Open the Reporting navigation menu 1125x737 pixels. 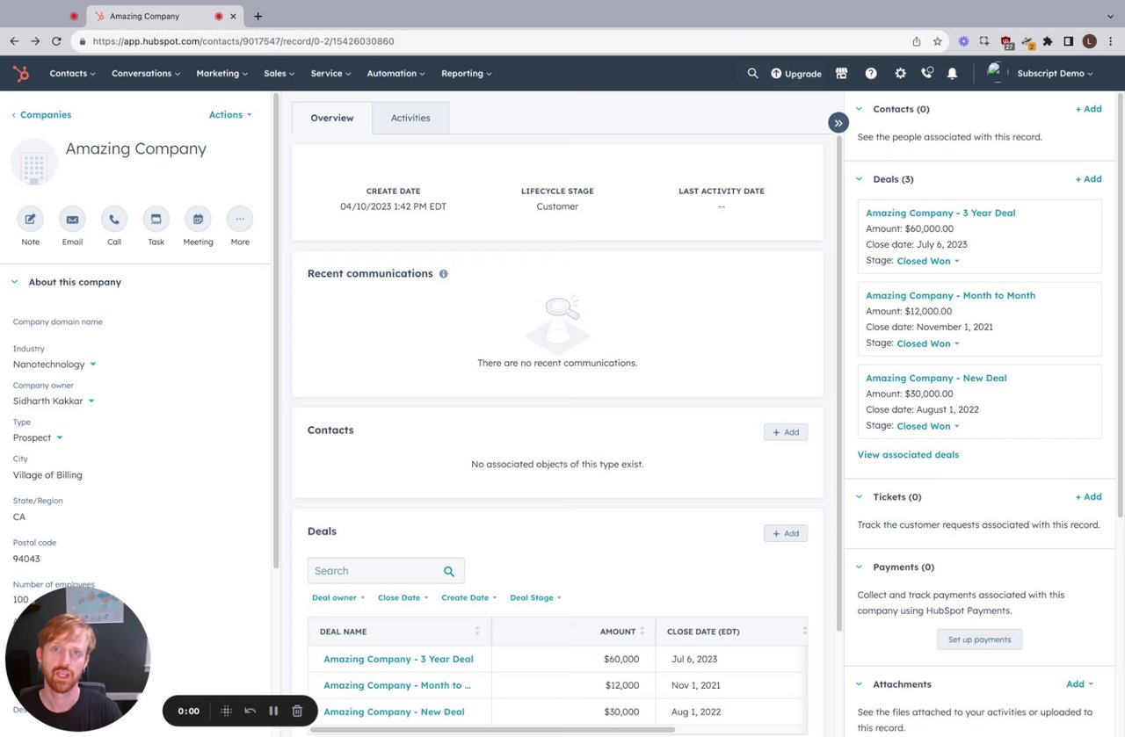[x=467, y=74]
